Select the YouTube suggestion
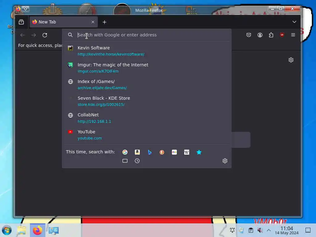Viewport: 316px width, 237px height. pos(147,135)
